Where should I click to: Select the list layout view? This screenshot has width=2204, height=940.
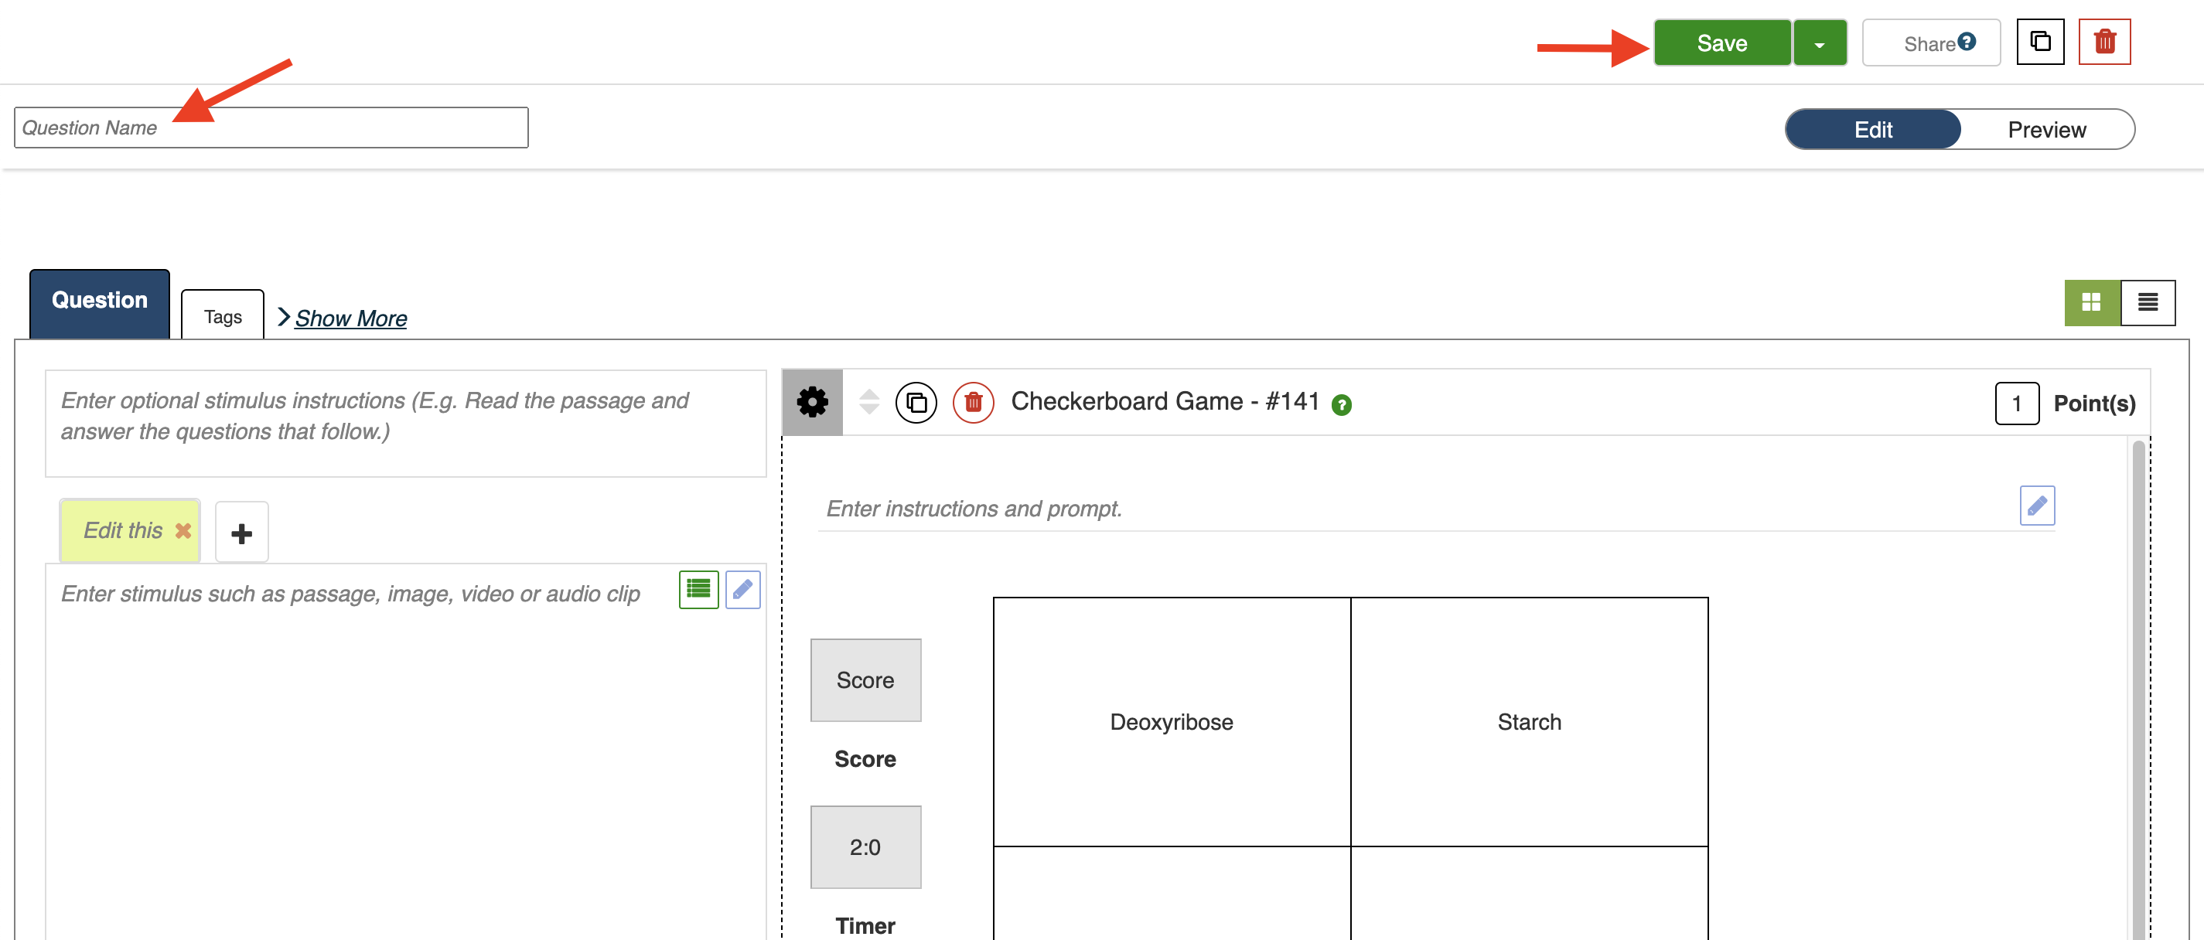pyautogui.click(x=2148, y=303)
